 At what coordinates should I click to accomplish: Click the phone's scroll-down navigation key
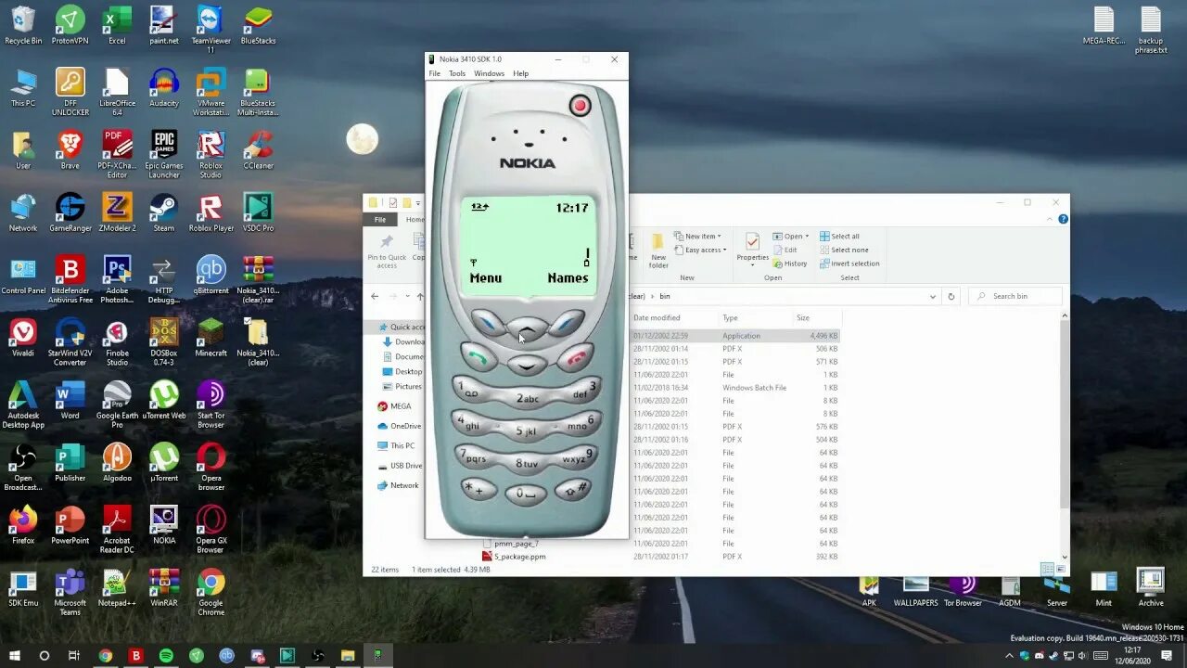coord(526,364)
